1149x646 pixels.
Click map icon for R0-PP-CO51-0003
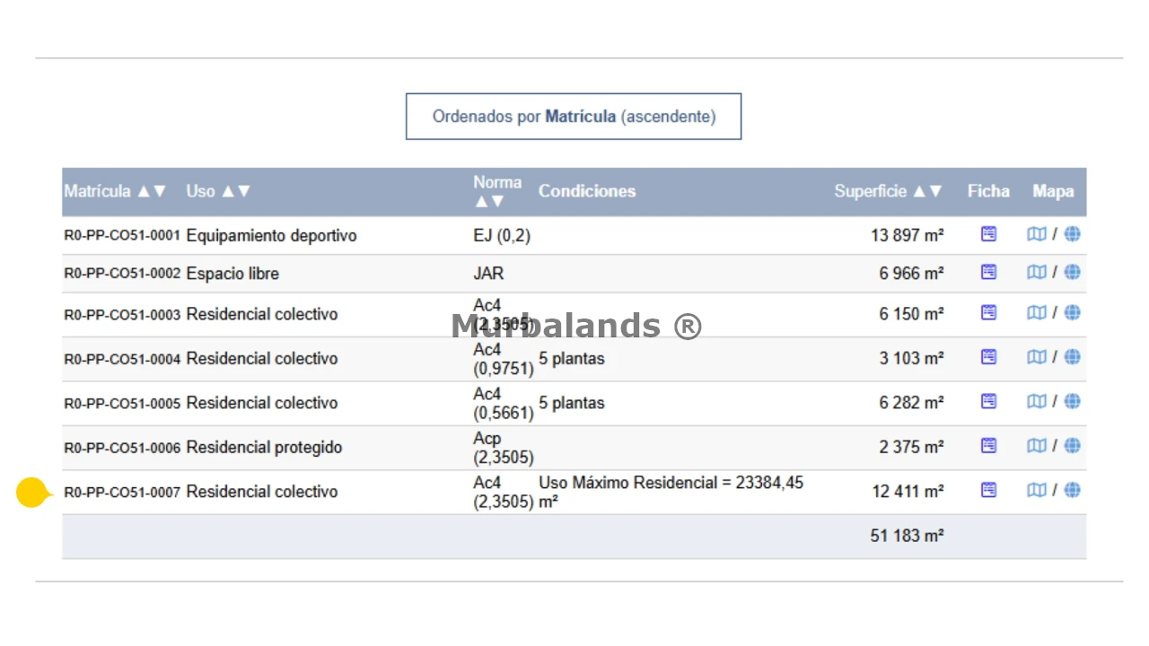1036,313
